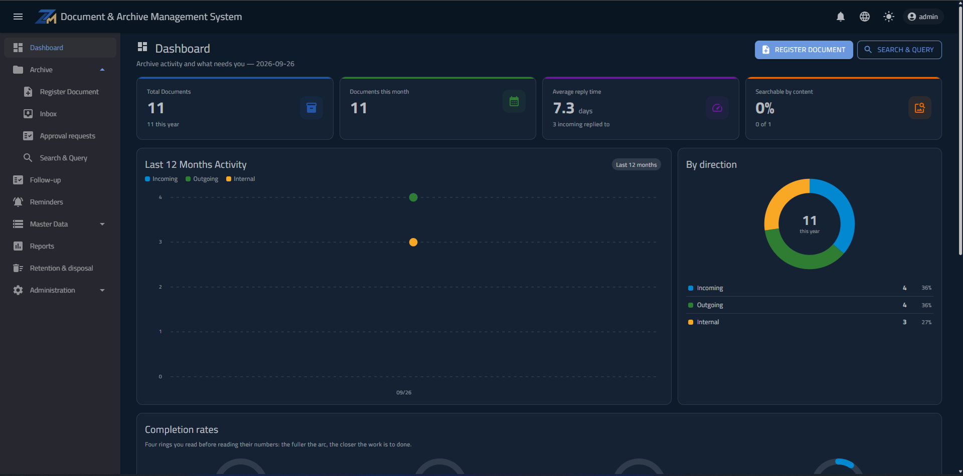Click the Reminders alarm bell icon
The height and width of the screenshot is (476, 963).
click(18, 202)
